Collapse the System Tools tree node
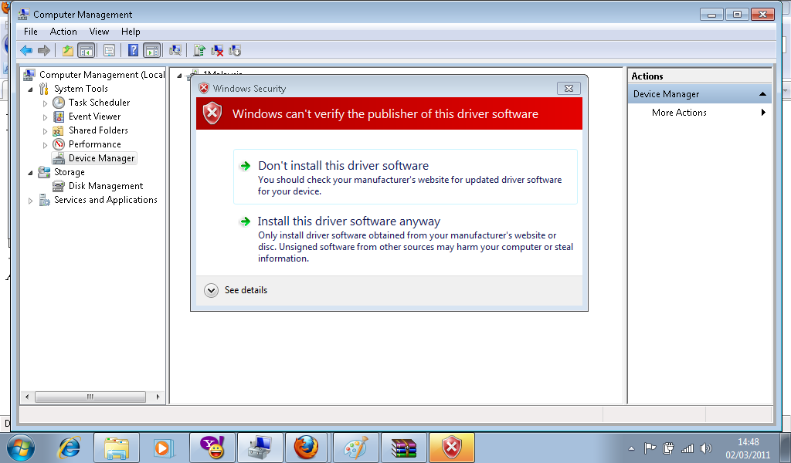The width and height of the screenshot is (791, 463). (x=30, y=90)
